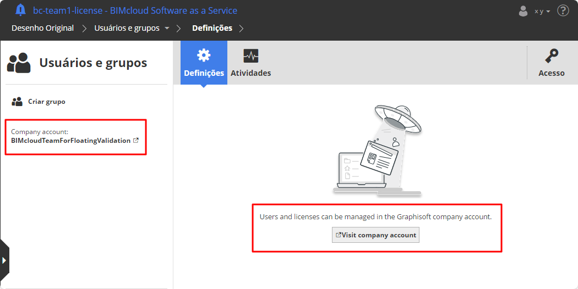Click the user profile avatar icon
The width and height of the screenshot is (578, 289).
523,11
